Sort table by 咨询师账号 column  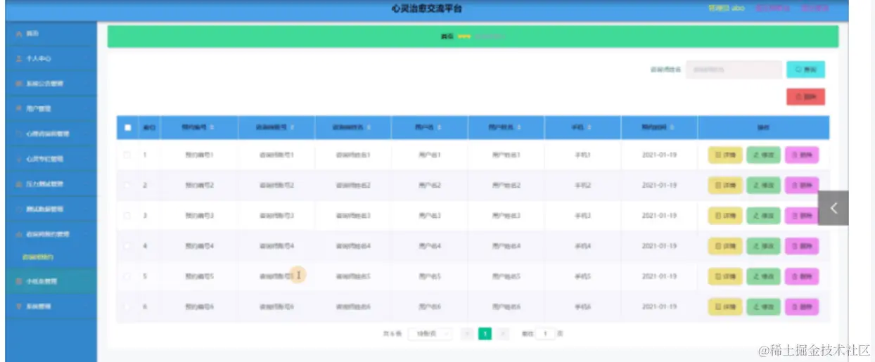pos(276,128)
